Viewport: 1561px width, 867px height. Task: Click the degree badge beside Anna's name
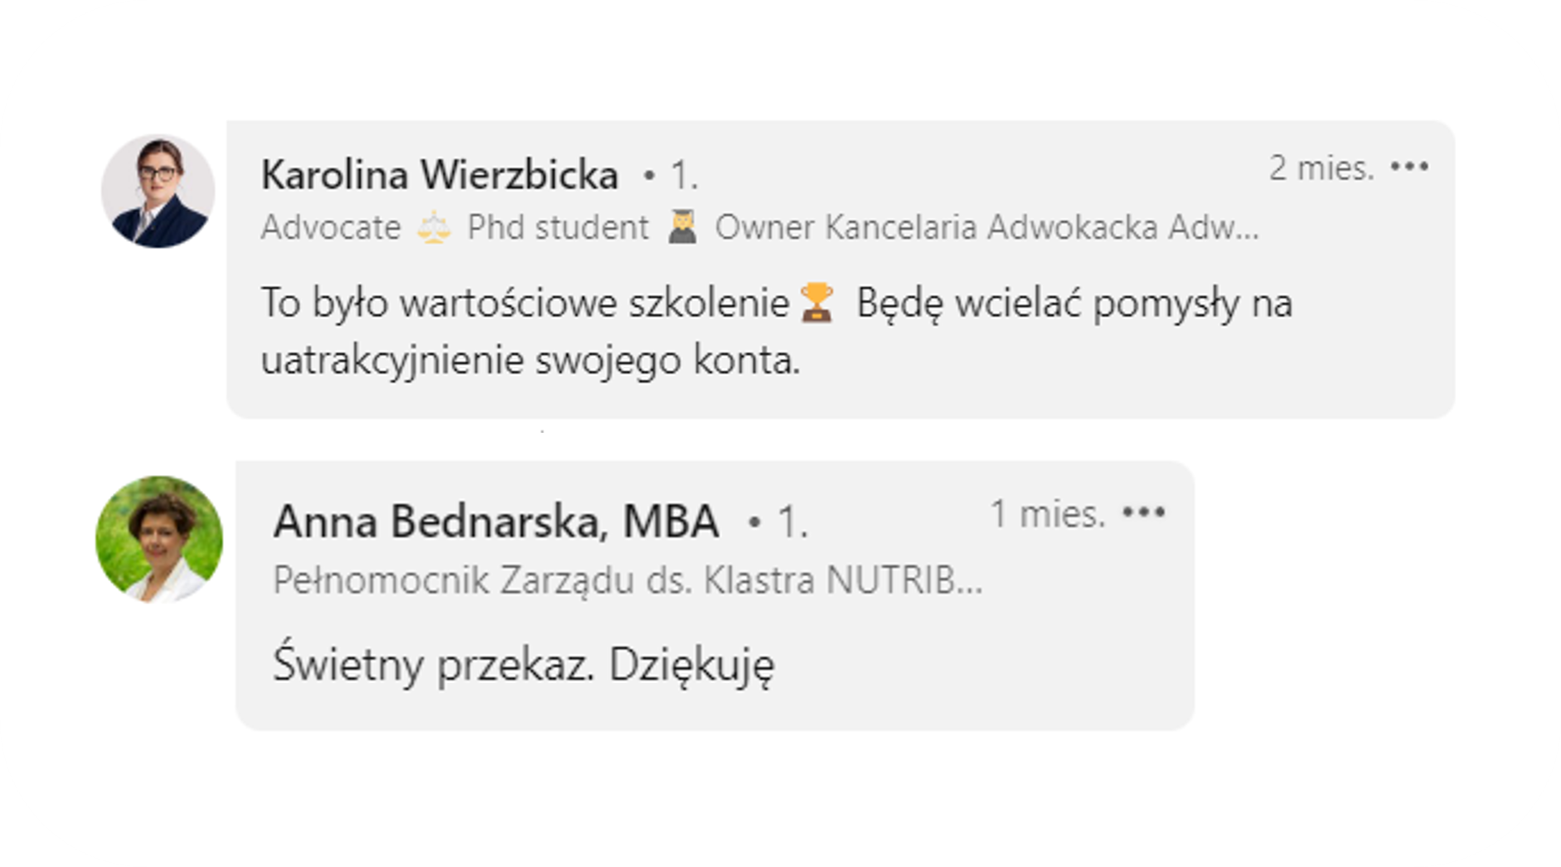click(781, 522)
